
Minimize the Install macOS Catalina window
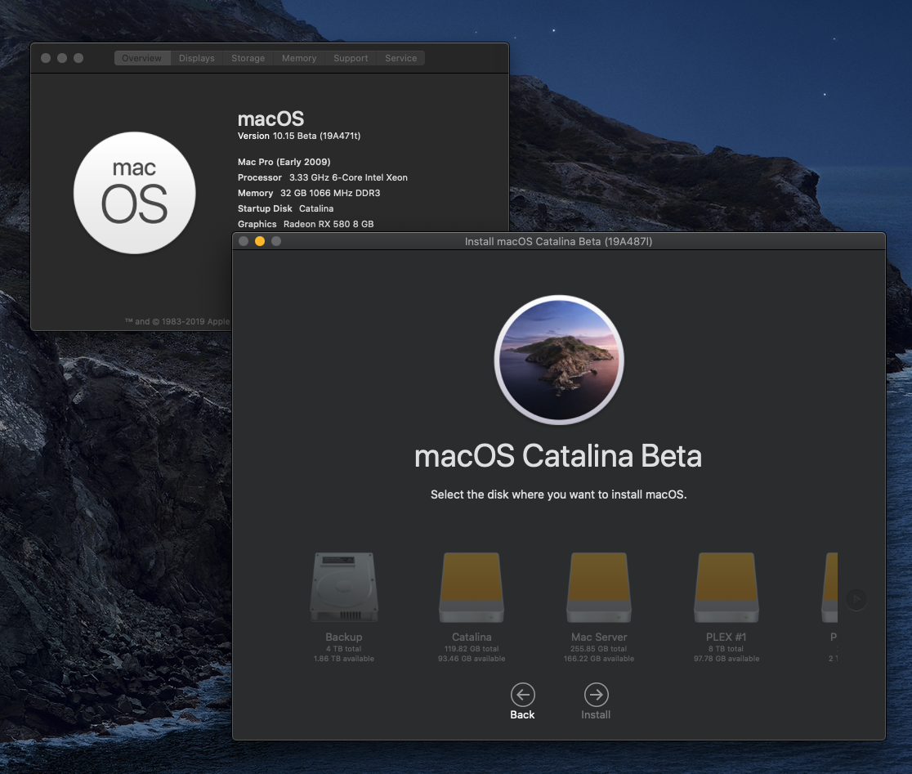point(260,241)
